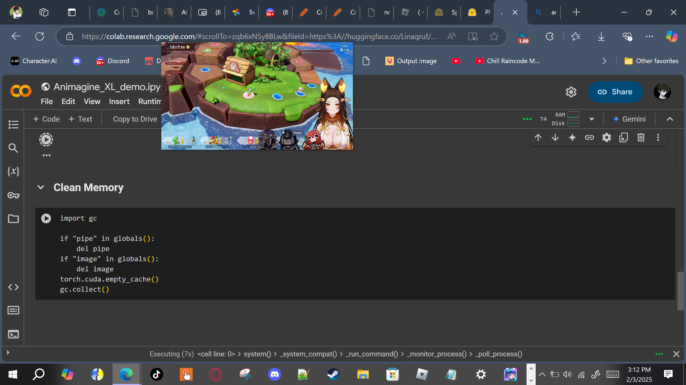Screen dimensions: 686x385
Task: Close the execution status bar
Action: (x=676, y=354)
